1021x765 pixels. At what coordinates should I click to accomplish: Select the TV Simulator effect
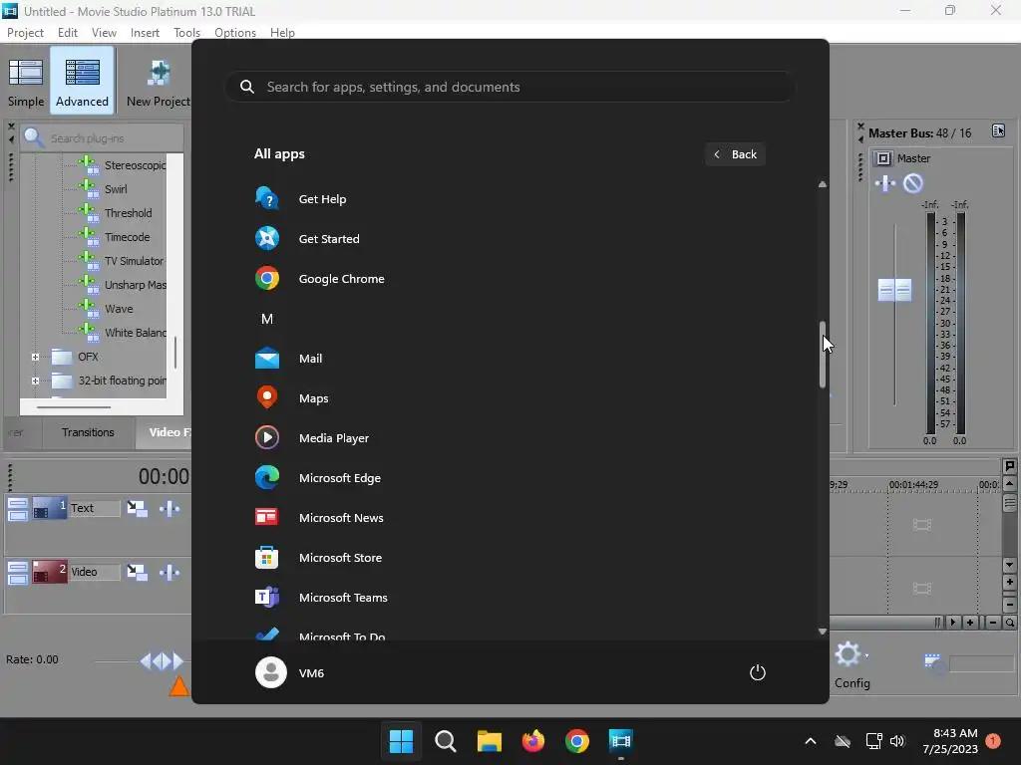134,261
